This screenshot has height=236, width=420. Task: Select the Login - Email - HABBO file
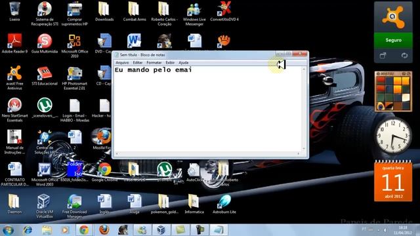tap(74, 109)
